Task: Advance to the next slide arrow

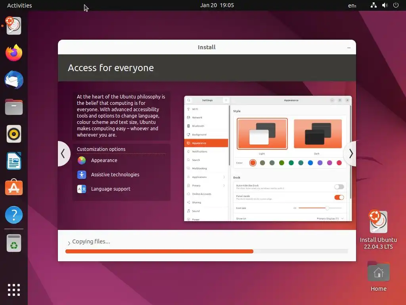Action: pyautogui.click(x=350, y=154)
